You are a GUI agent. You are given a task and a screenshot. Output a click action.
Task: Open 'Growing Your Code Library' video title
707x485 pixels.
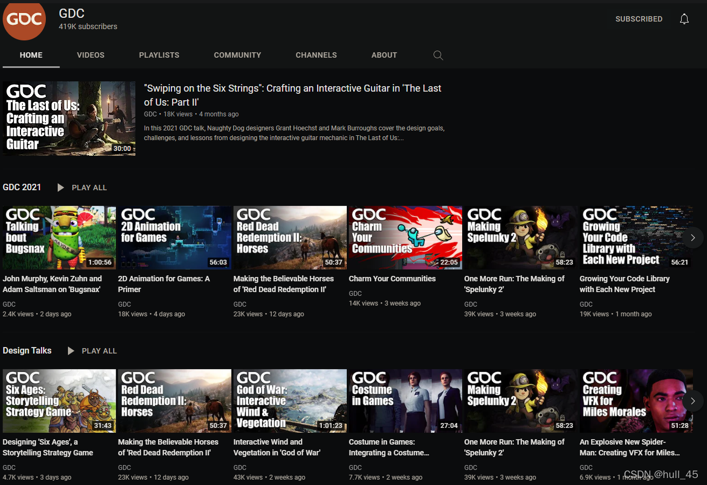[x=624, y=284]
